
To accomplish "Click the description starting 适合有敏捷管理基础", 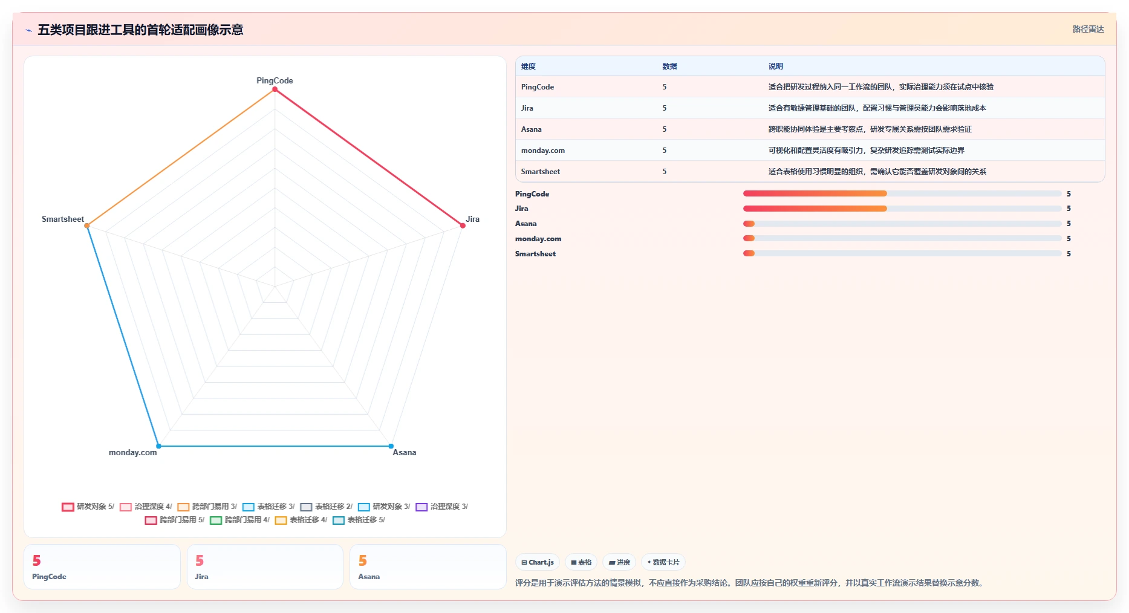I will (877, 108).
